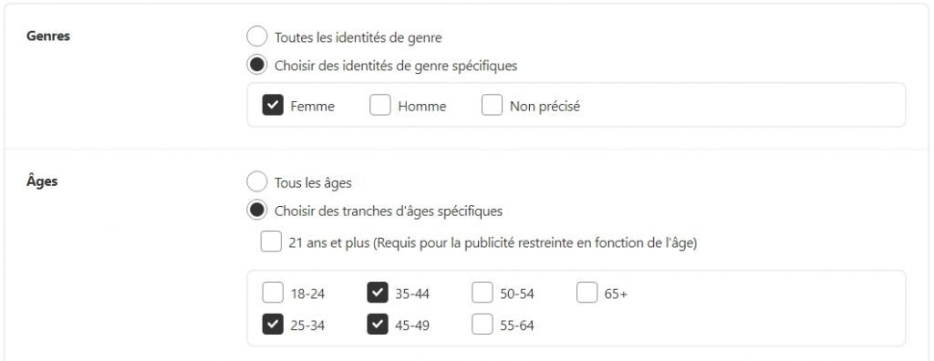This screenshot has height=361, width=934.
Task: Select the 'Tous les âges' radio button
Action: [256, 182]
